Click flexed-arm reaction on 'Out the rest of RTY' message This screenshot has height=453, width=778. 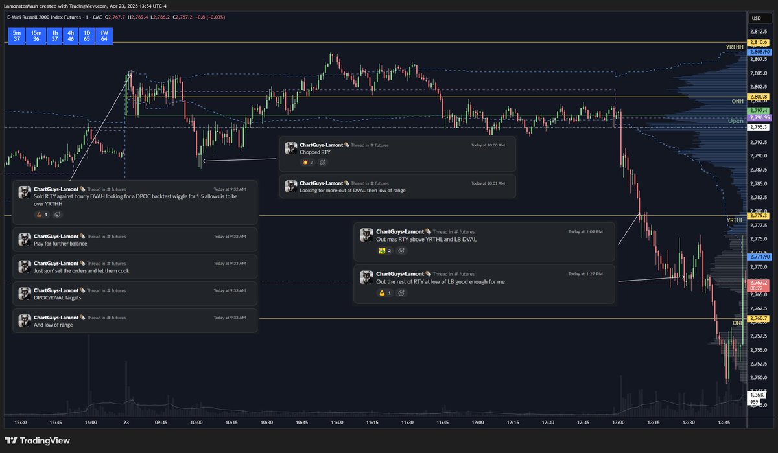[385, 293]
